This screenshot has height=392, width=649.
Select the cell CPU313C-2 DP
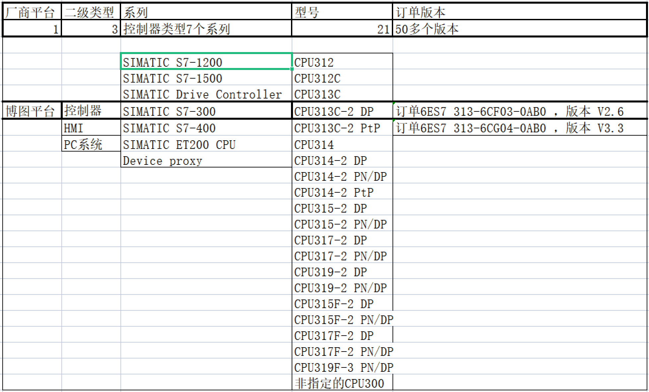[x=342, y=110]
